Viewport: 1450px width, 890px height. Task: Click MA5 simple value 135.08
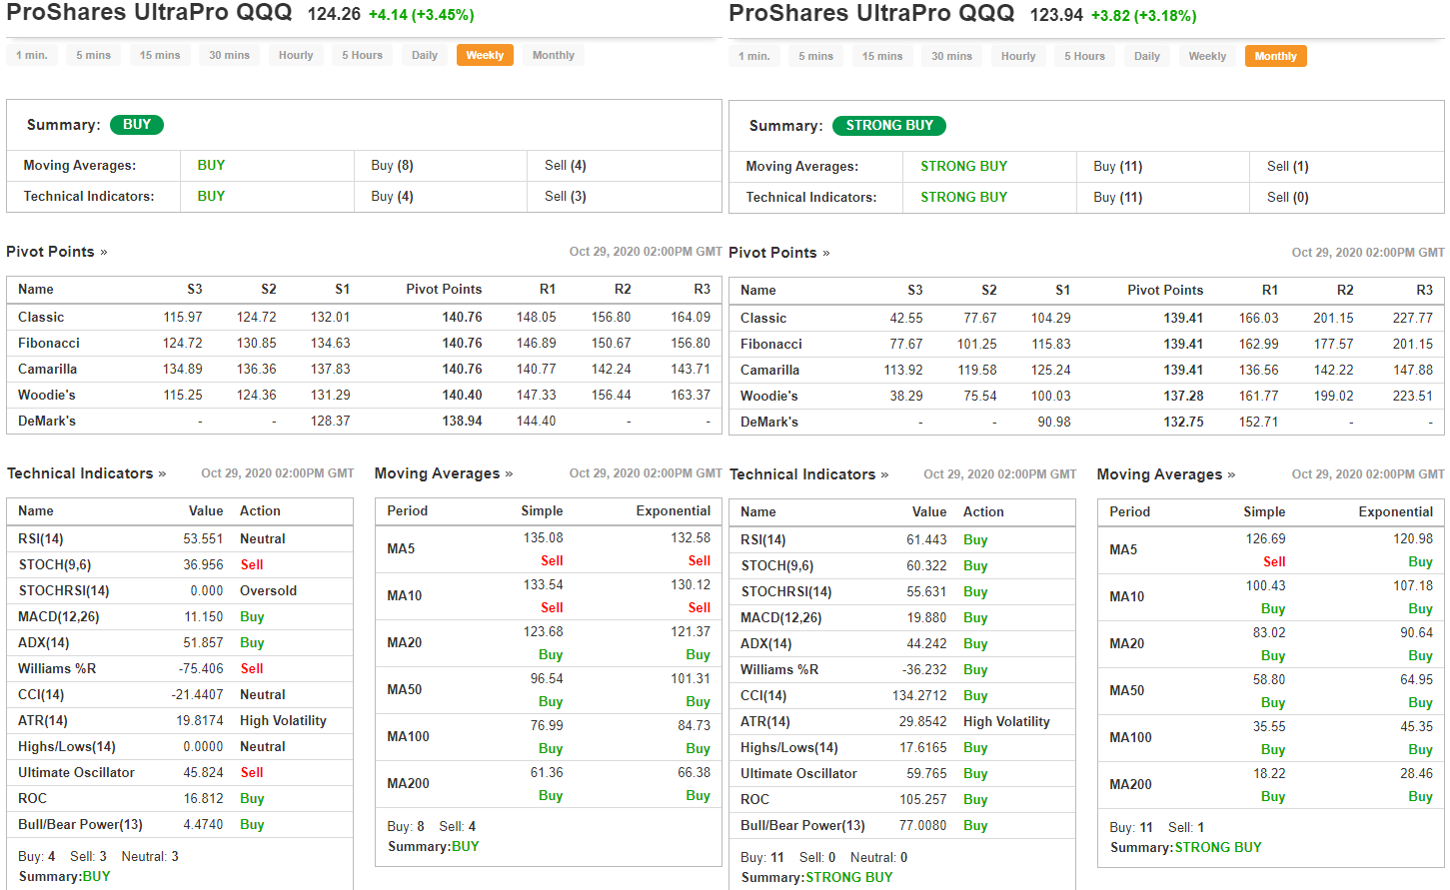[543, 537]
